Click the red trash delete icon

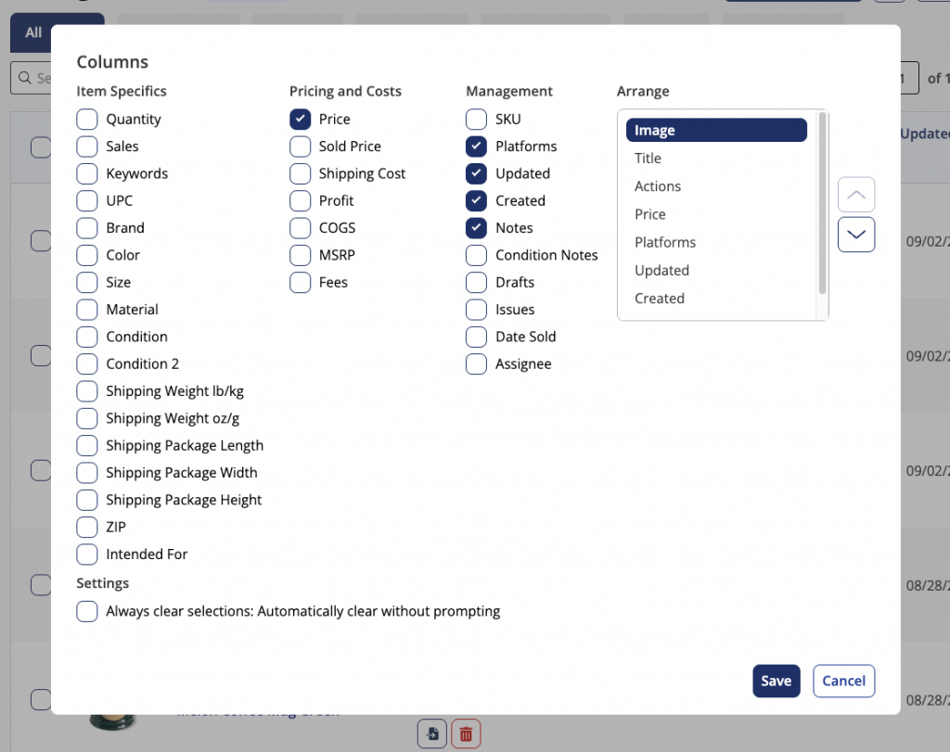click(466, 733)
